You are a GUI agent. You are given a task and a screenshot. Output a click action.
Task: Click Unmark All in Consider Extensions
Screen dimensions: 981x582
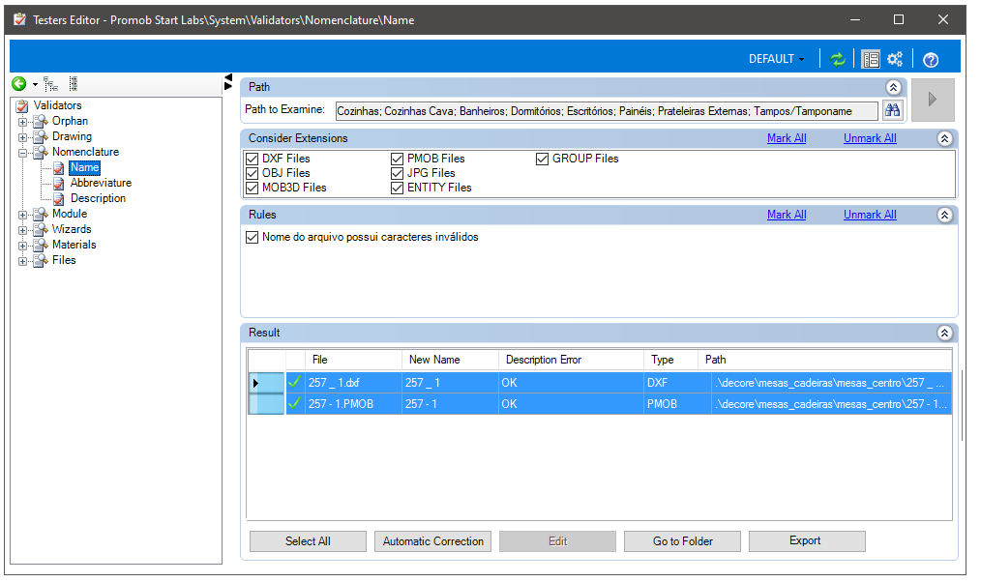[870, 138]
